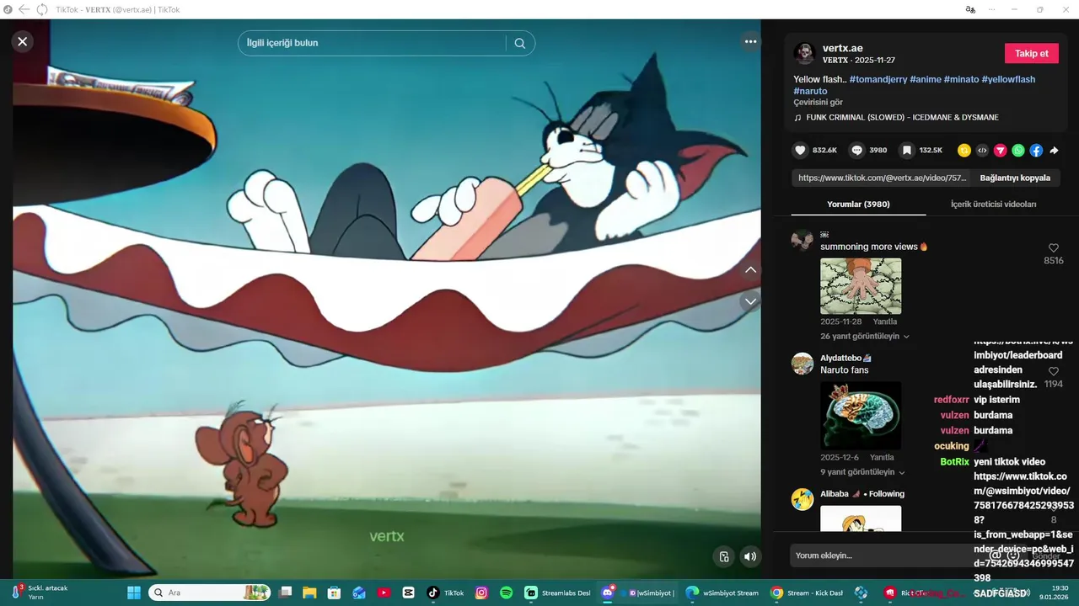The height and width of the screenshot is (606, 1079).
Task: Open Outlook from taskbar
Action: 359,593
